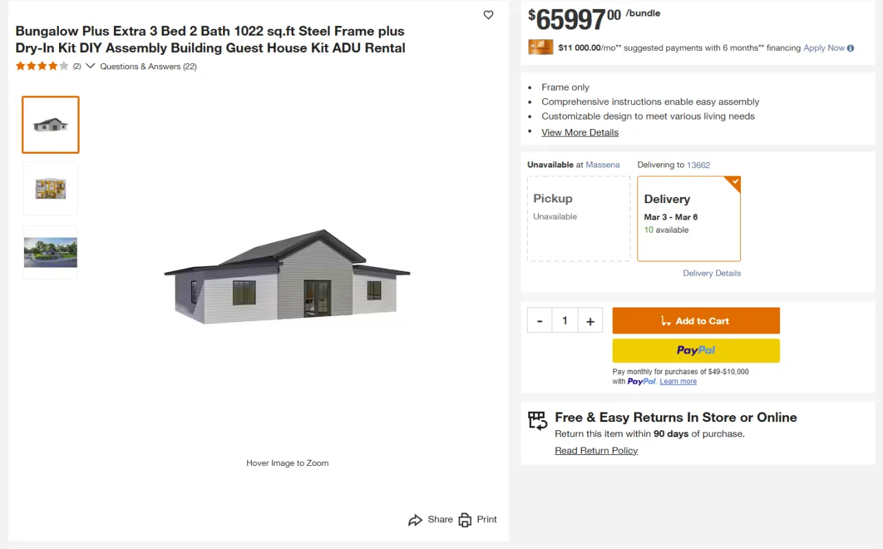Viewport: 883px width, 549px height.
Task: Expand View More Details link
Action: click(x=580, y=132)
